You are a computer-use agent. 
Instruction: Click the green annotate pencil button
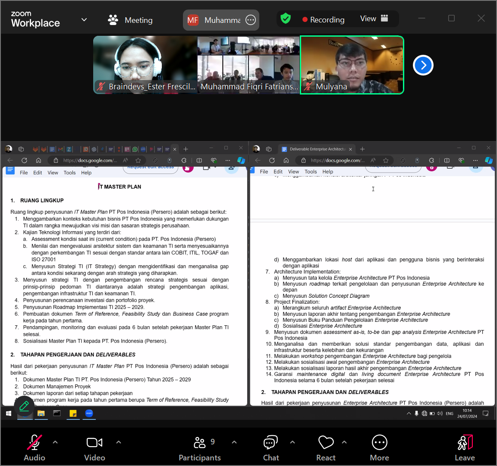coord(24,406)
